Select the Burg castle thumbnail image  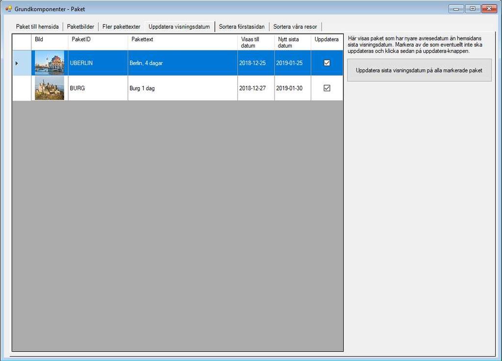tap(50, 88)
